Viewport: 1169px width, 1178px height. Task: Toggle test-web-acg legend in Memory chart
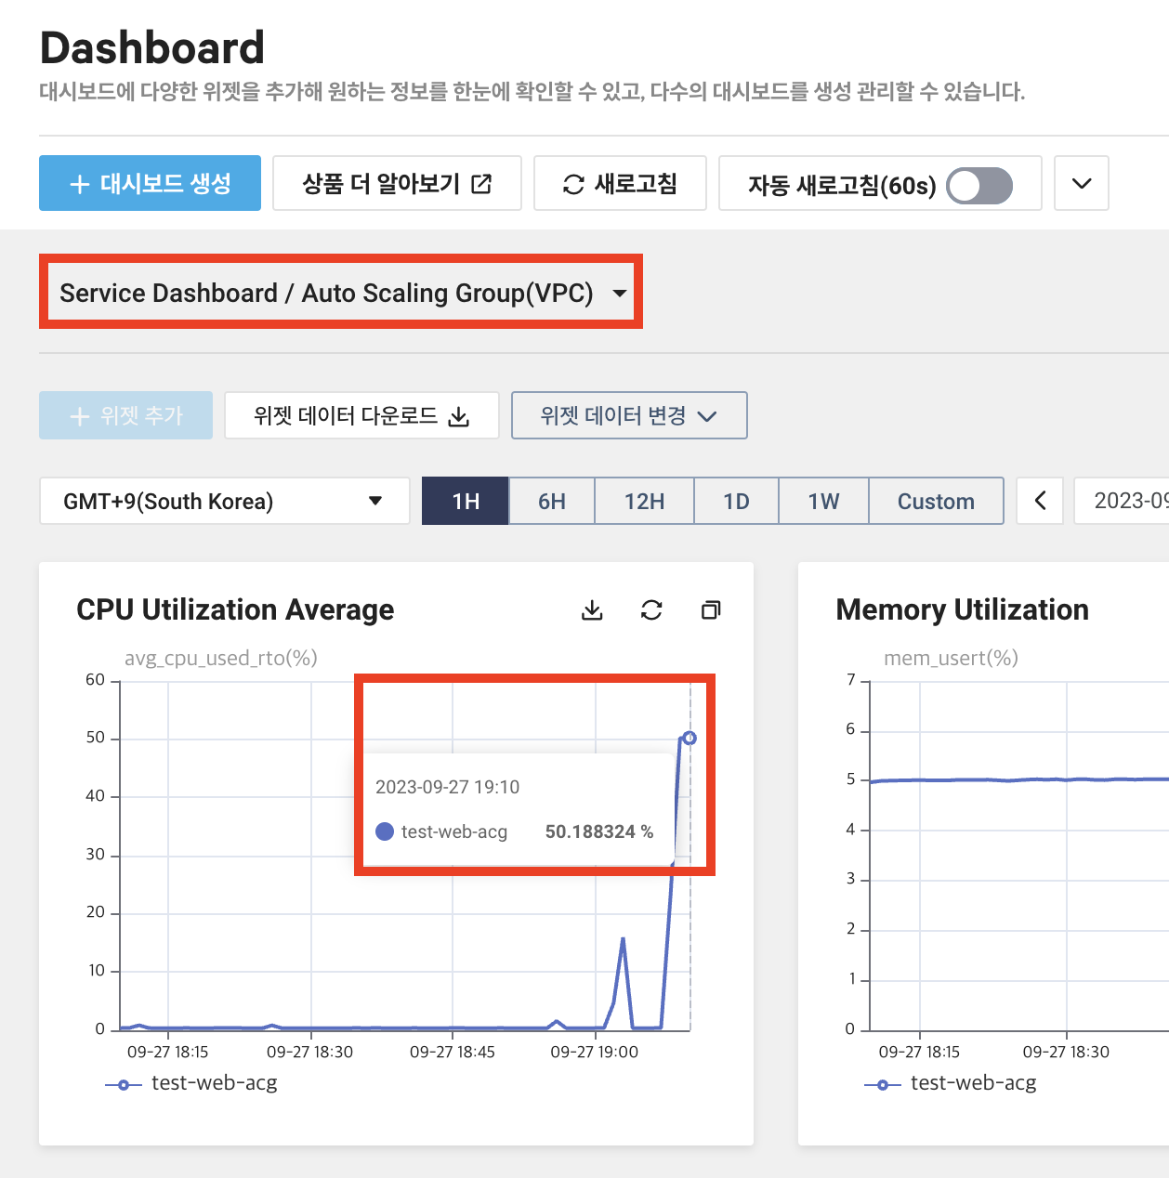click(951, 1083)
